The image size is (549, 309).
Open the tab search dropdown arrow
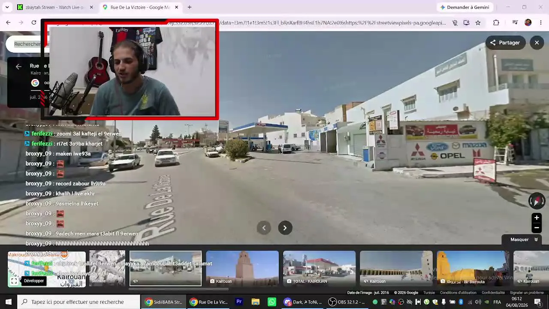[x=7, y=7]
